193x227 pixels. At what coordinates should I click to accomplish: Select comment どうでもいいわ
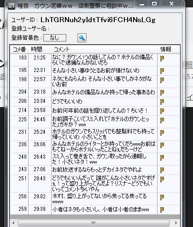pyautogui.click(x=67, y=102)
